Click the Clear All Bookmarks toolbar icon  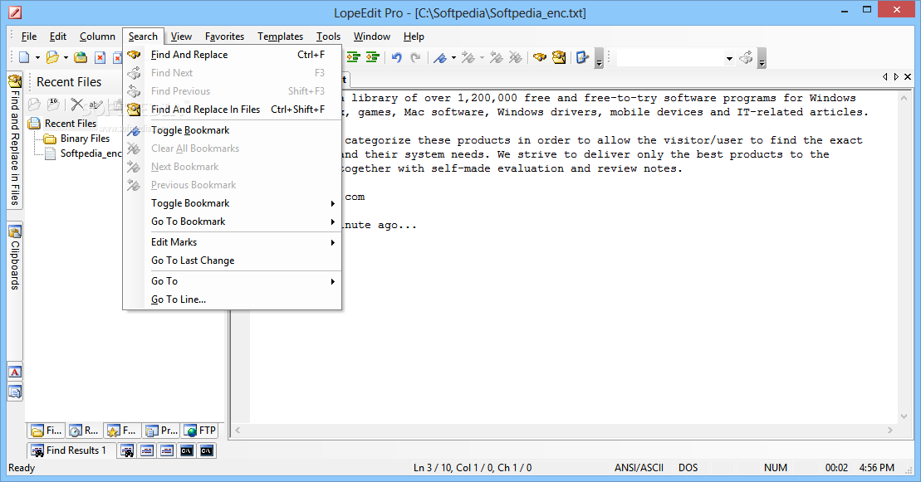515,57
